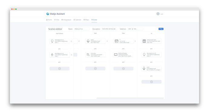Play the scene with the Play button
Screen dimensions: 209x111
[161, 29]
